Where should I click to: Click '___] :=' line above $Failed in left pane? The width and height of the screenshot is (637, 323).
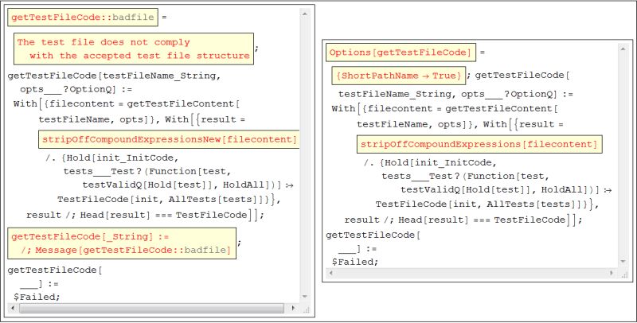point(39,284)
